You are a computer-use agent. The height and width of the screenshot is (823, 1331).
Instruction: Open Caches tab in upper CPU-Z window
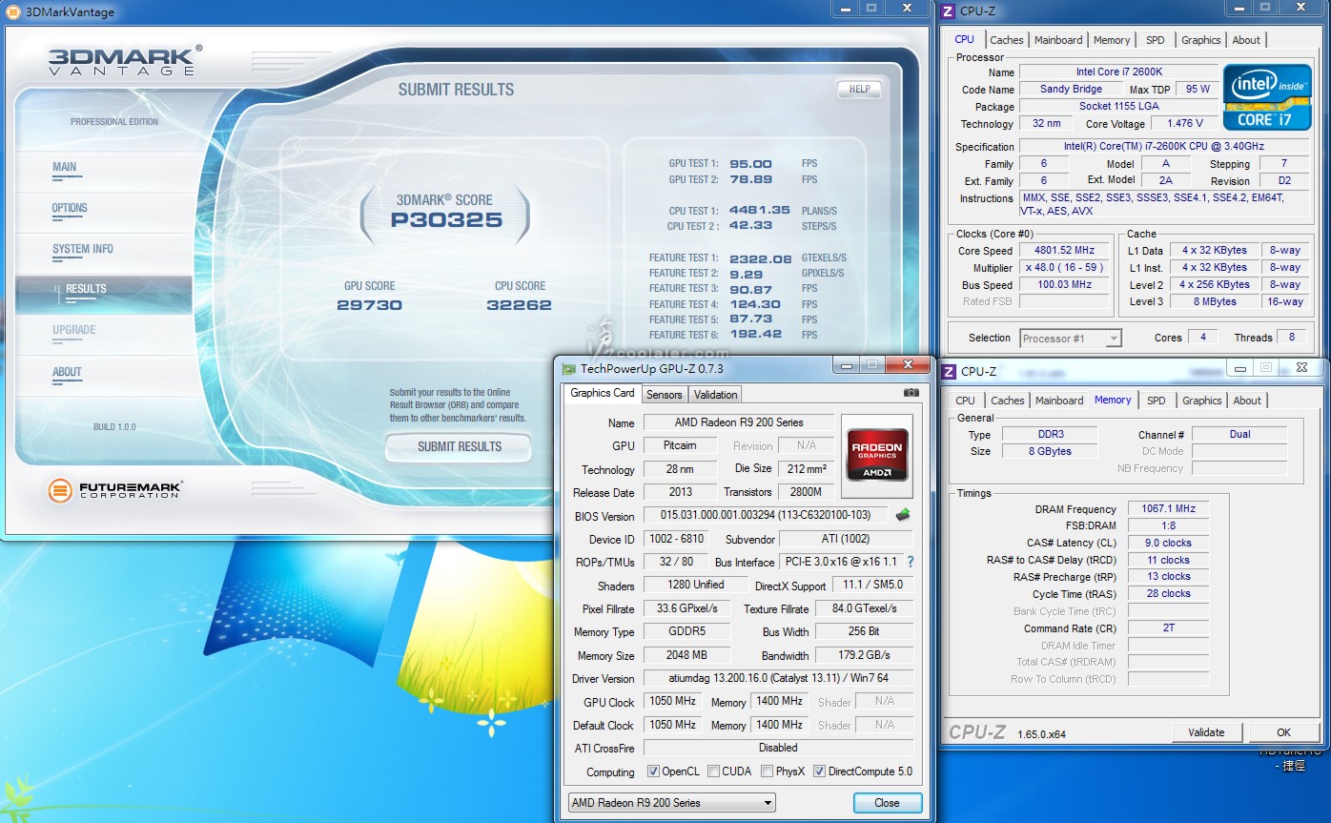1006,40
